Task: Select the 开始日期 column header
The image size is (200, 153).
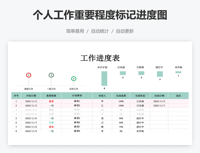Action: point(31,96)
